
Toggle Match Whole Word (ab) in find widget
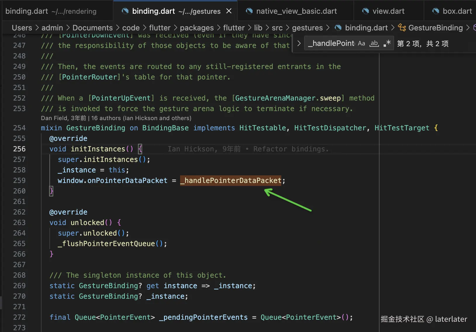pos(374,44)
